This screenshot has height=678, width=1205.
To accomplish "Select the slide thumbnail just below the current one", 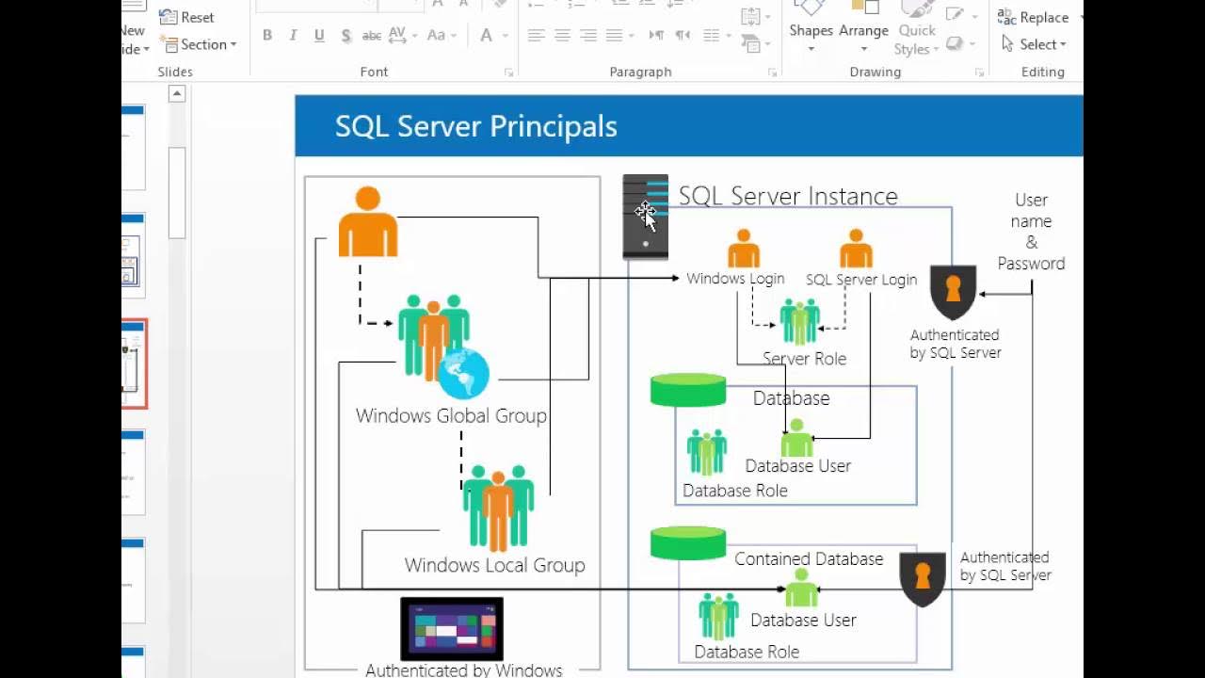I will (x=133, y=473).
